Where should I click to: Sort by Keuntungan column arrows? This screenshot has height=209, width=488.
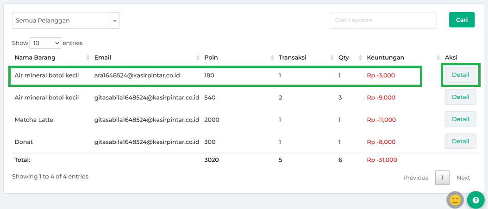(x=438, y=58)
